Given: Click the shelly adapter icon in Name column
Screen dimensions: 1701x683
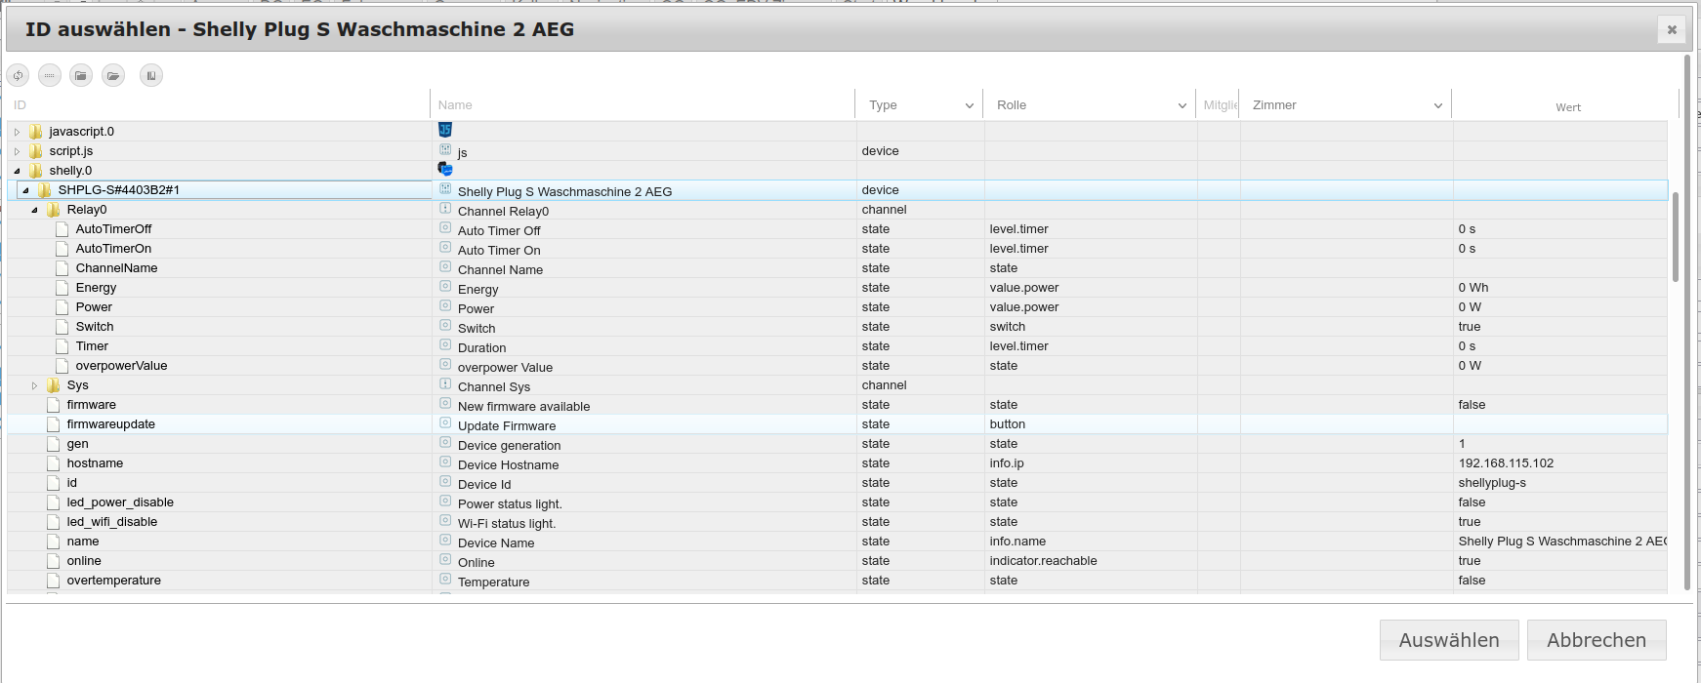Looking at the screenshot, I should tap(445, 170).
